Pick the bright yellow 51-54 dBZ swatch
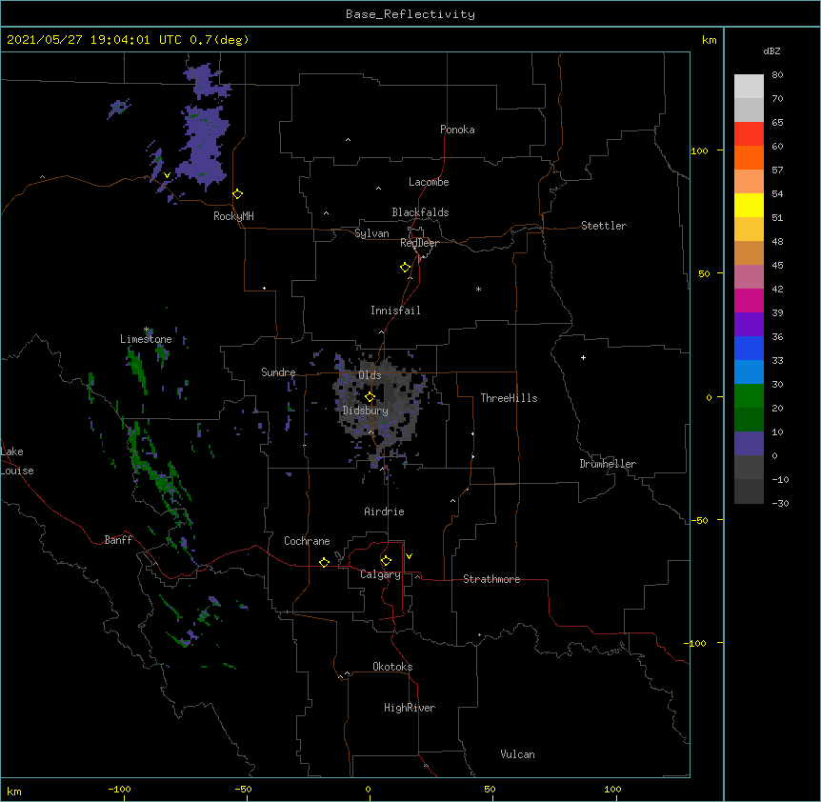The height and width of the screenshot is (802, 821). click(x=749, y=205)
